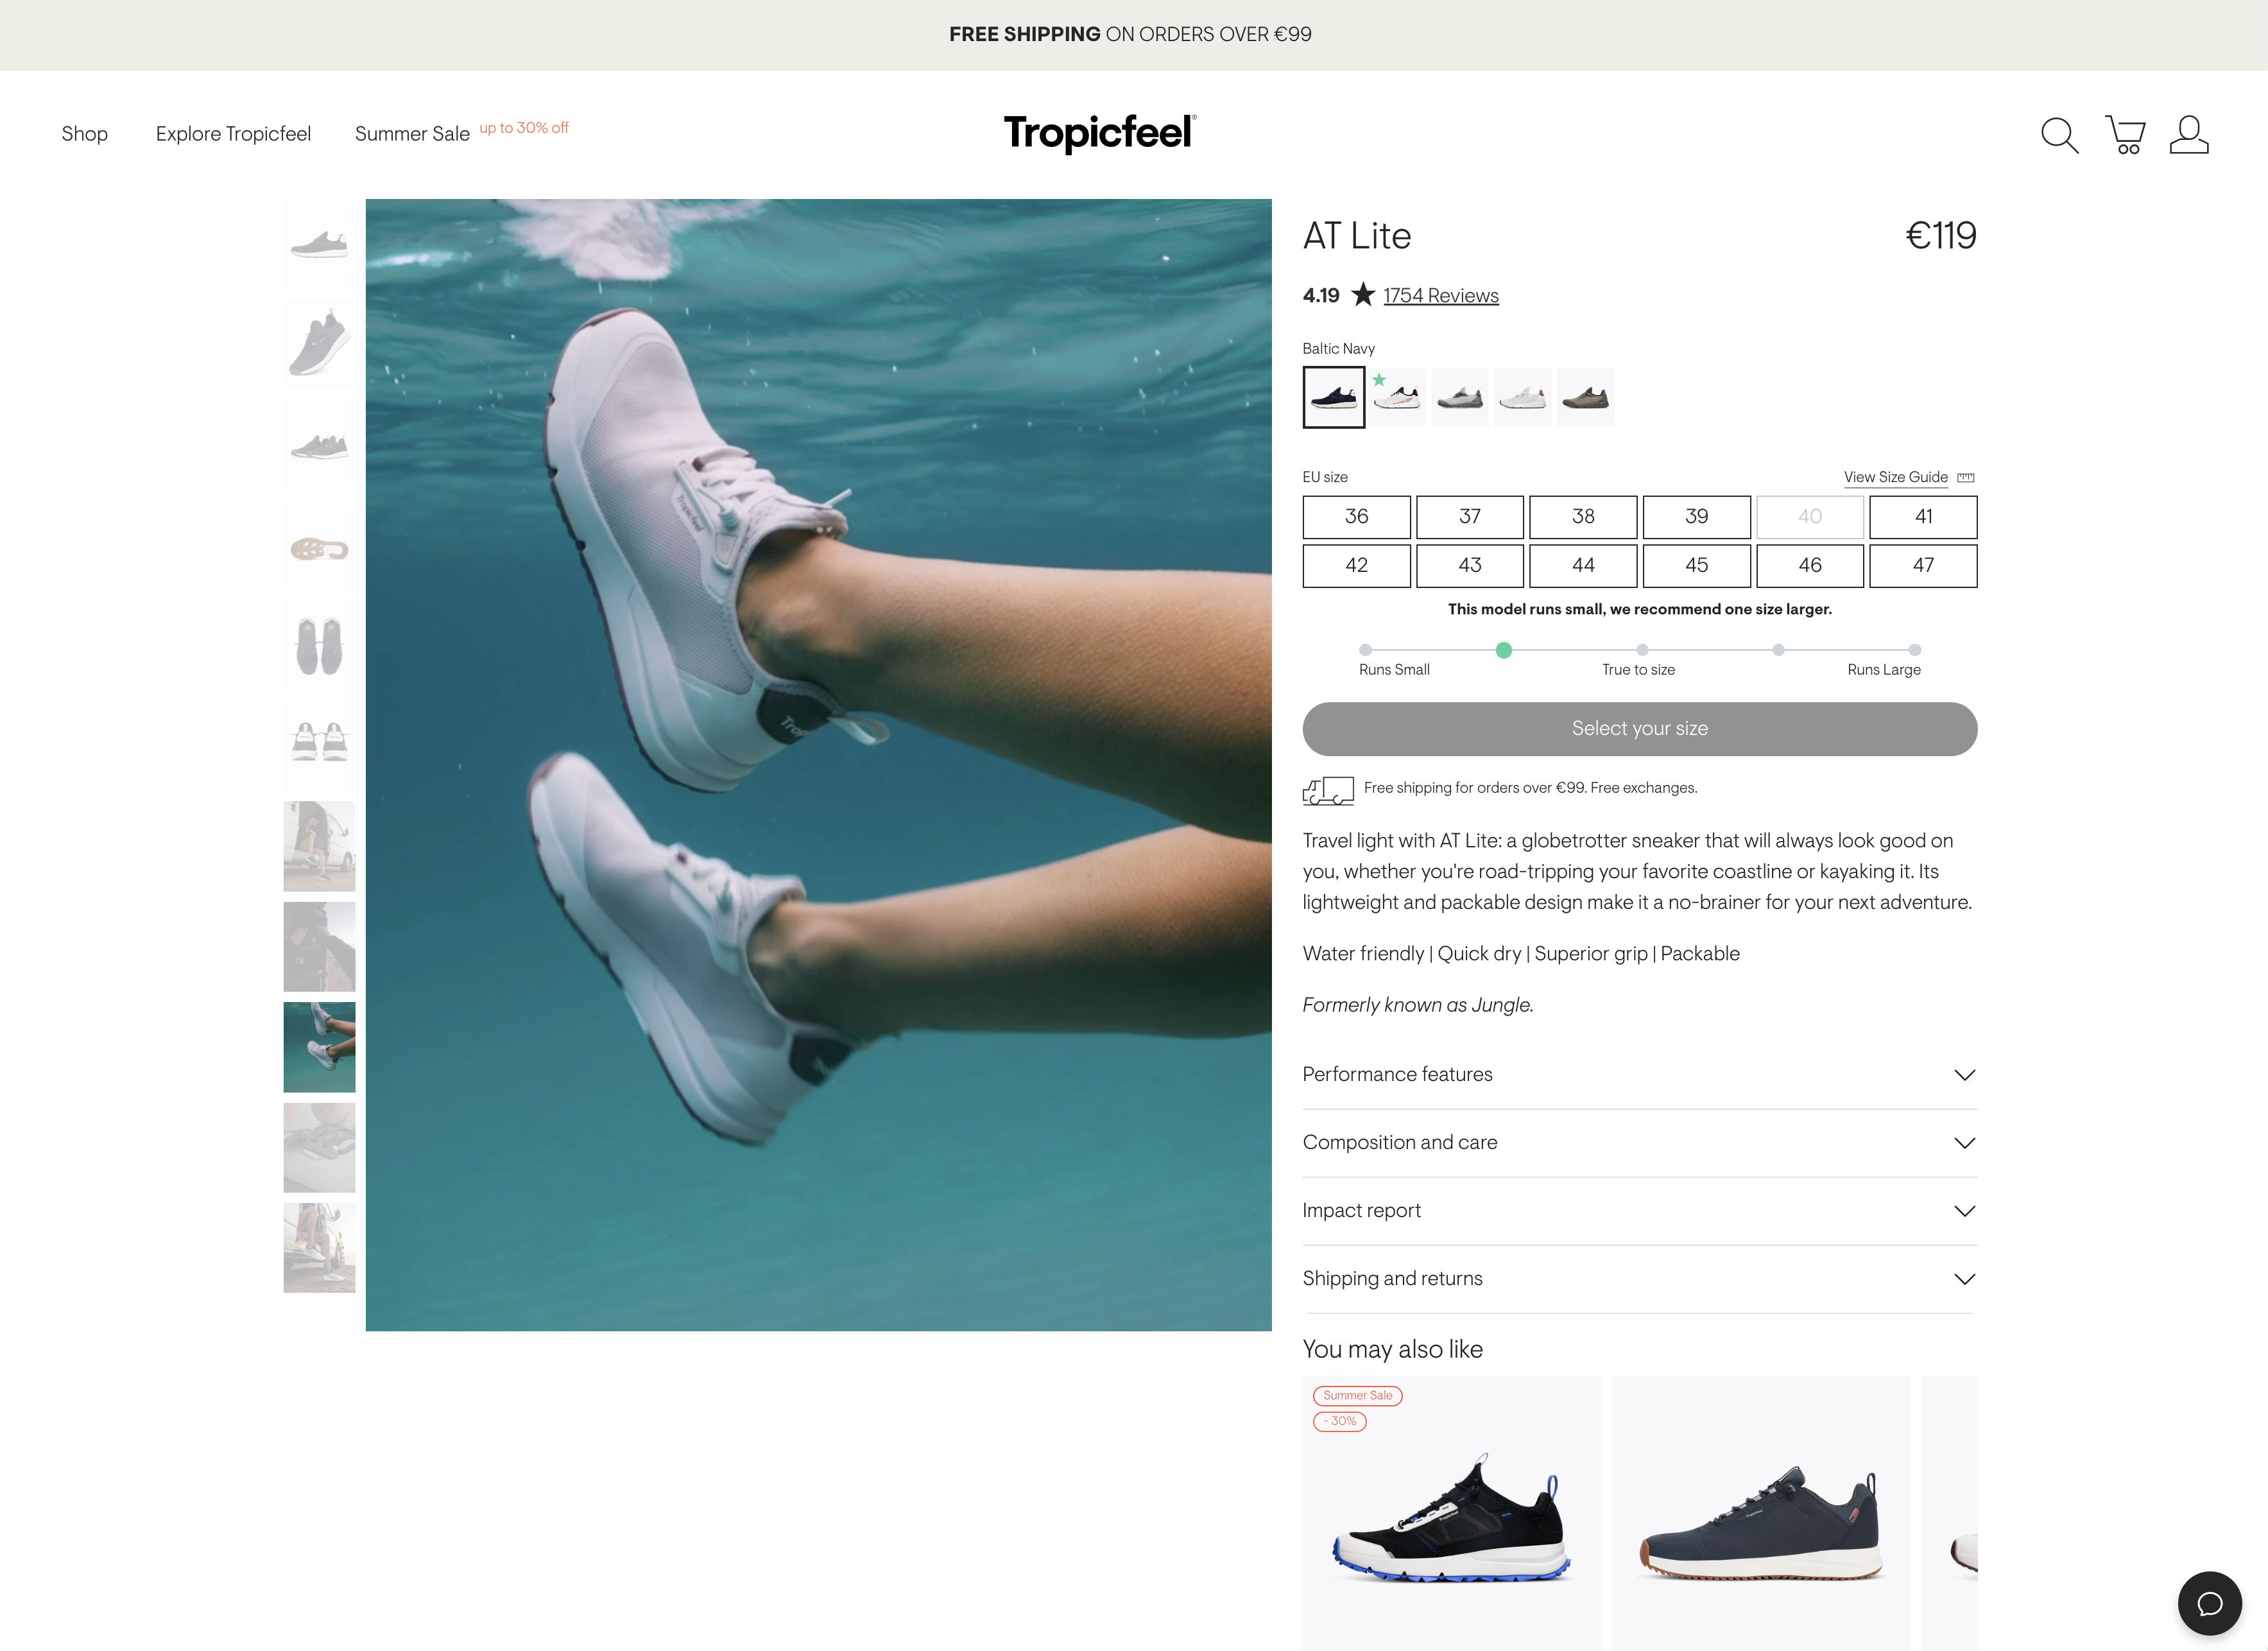
Task: Click the Tropicfeel logo
Action: click(1099, 133)
